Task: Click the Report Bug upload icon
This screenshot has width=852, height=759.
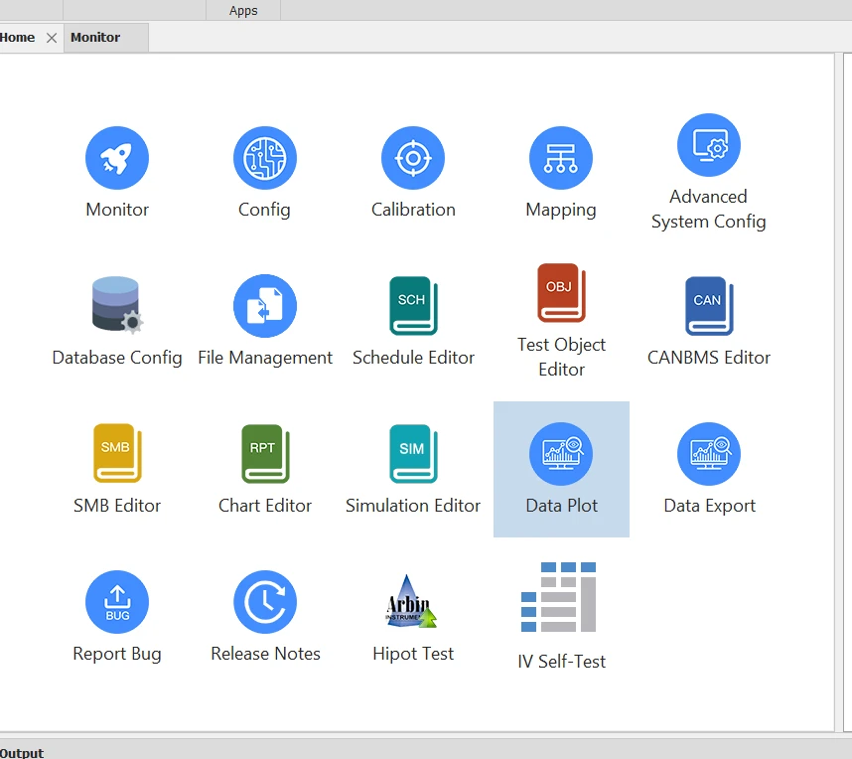Action: pyautogui.click(x=117, y=602)
